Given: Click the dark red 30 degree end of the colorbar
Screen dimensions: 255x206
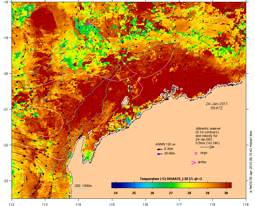Looking at the screenshot, I should point(229,185).
